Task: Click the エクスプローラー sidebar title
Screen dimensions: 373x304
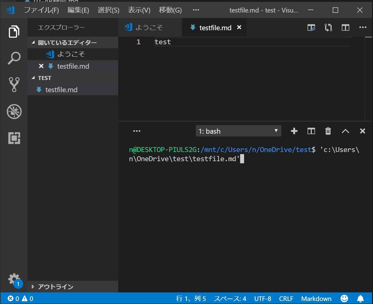Action: click(x=61, y=27)
